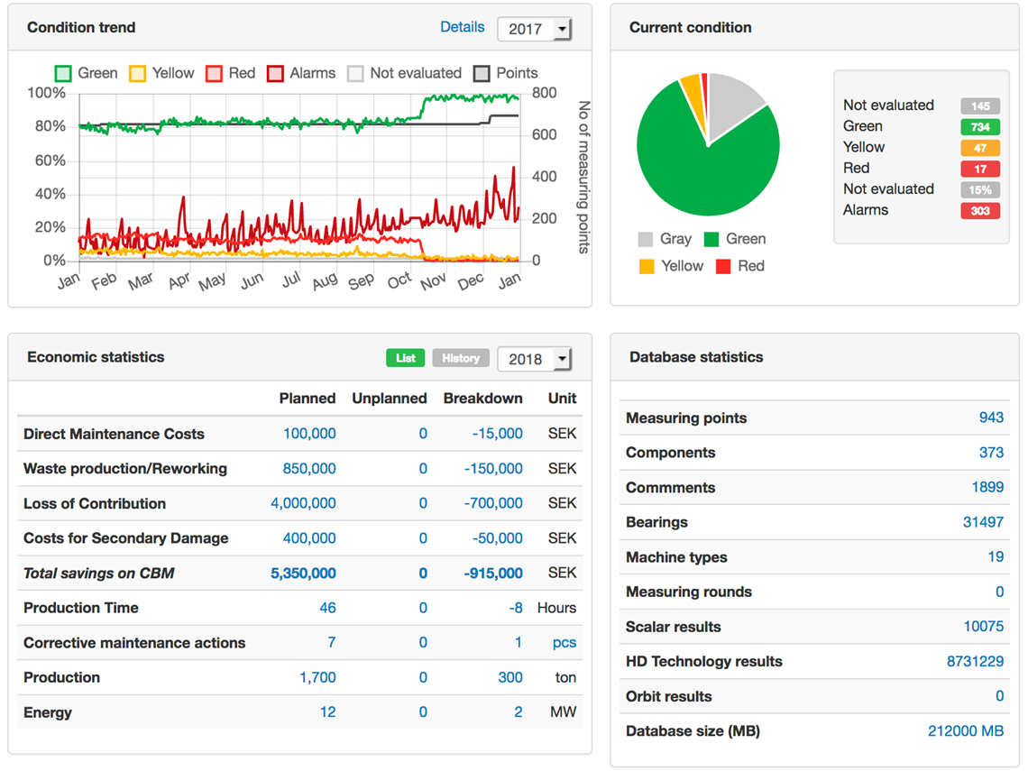Viewport: 1028px width, 771px height.
Task: Toggle the Green series in trend legend
Action: (64, 74)
